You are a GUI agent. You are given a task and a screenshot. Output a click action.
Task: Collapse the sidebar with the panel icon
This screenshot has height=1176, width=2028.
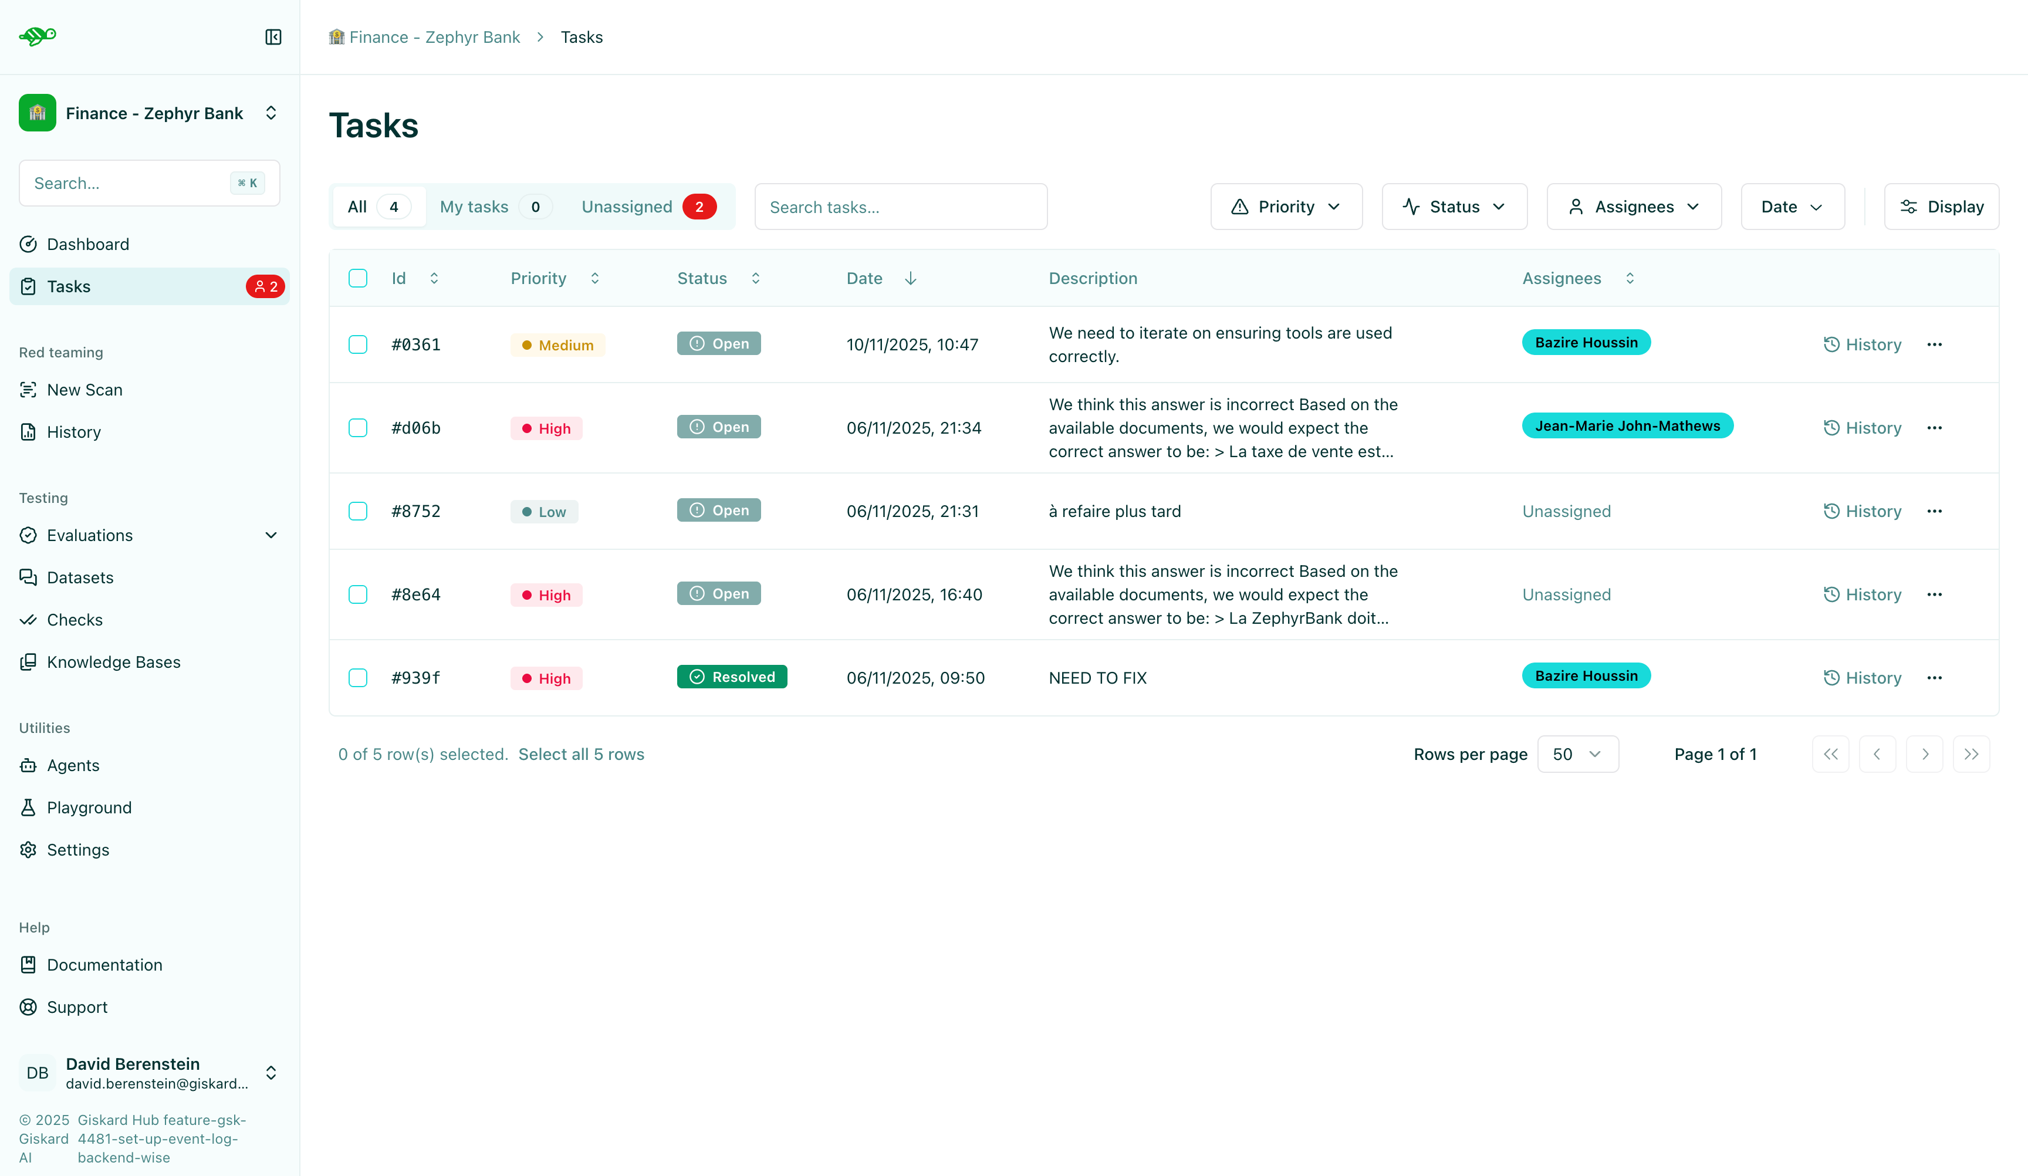tap(273, 37)
